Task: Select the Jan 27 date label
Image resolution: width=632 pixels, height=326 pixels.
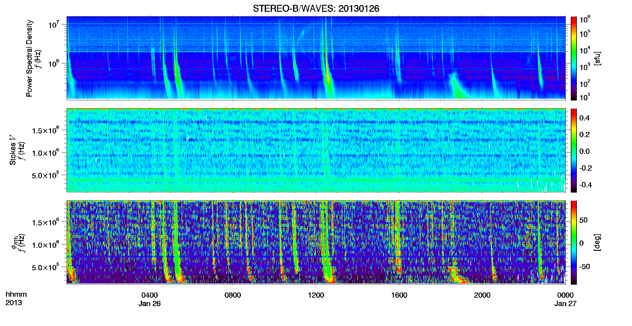Action: coord(565,303)
